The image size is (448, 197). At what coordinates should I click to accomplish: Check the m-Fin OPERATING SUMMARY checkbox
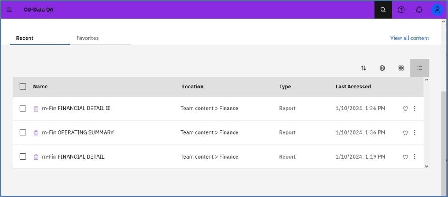tap(23, 132)
